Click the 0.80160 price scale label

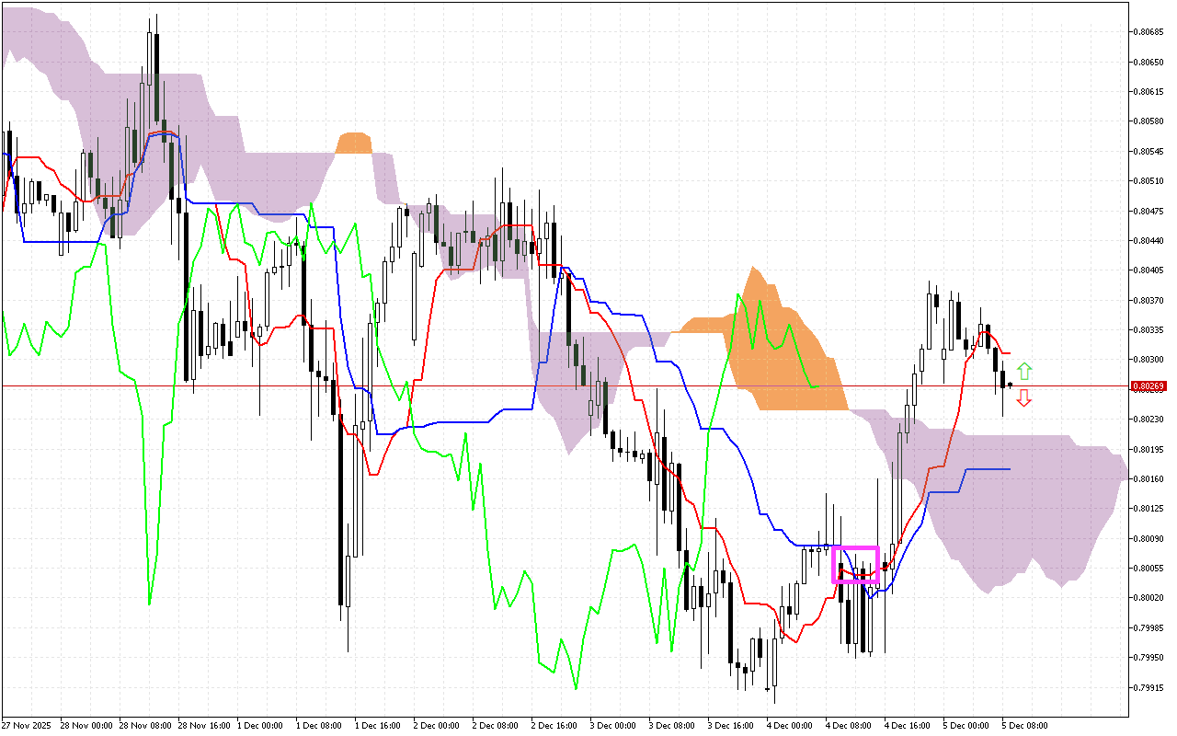pos(1147,478)
